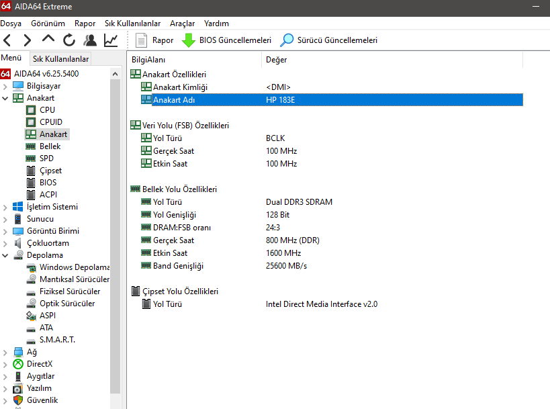Screen dimensions: 550x409
Task: Collapse the Anakart tree node
Action: [5, 98]
